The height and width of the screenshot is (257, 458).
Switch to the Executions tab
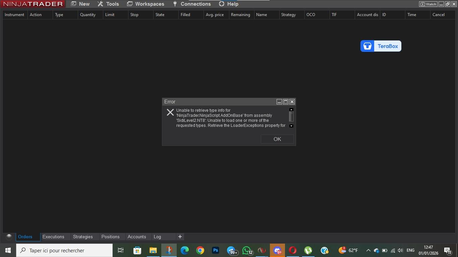53,237
